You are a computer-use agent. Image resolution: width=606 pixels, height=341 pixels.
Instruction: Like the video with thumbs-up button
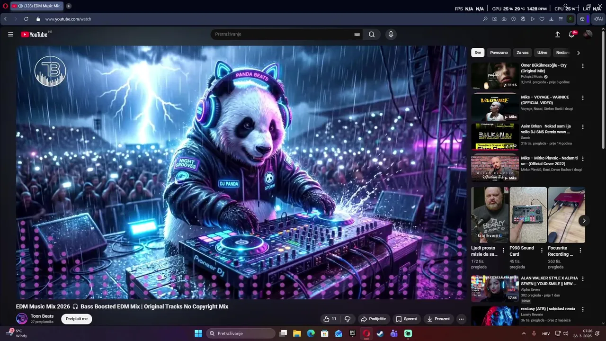pos(330,319)
